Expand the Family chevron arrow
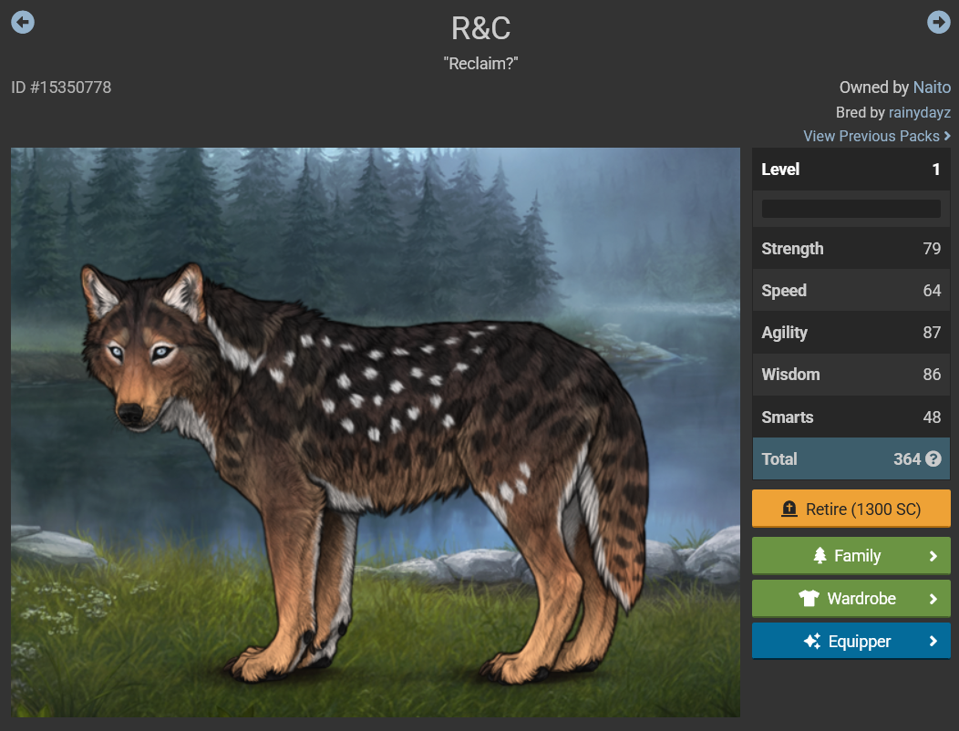Image resolution: width=959 pixels, height=731 pixels. [933, 556]
